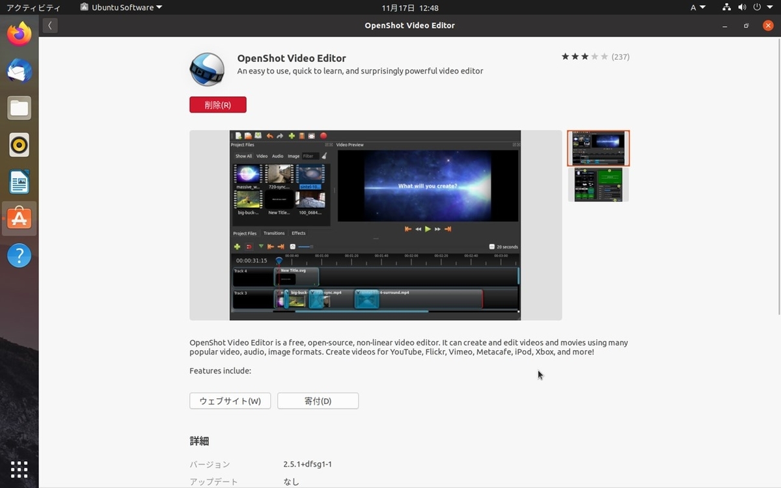Click the large OpenShot screenshot preview
Image resolution: width=781 pixels, height=488 pixels.
(376, 225)
